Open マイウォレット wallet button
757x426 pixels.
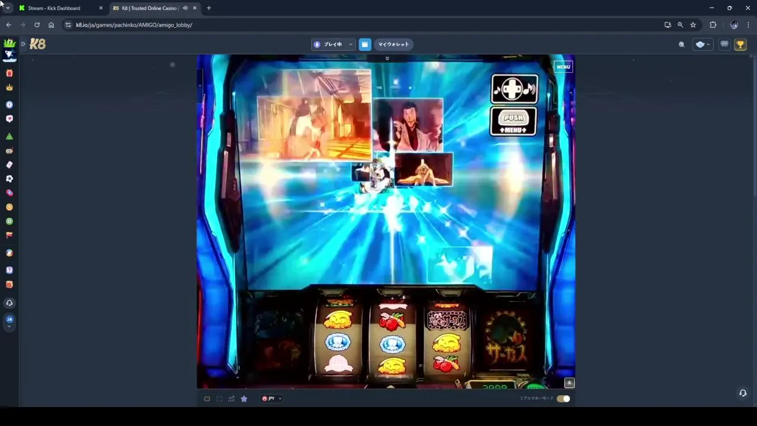tap(393, 44)
